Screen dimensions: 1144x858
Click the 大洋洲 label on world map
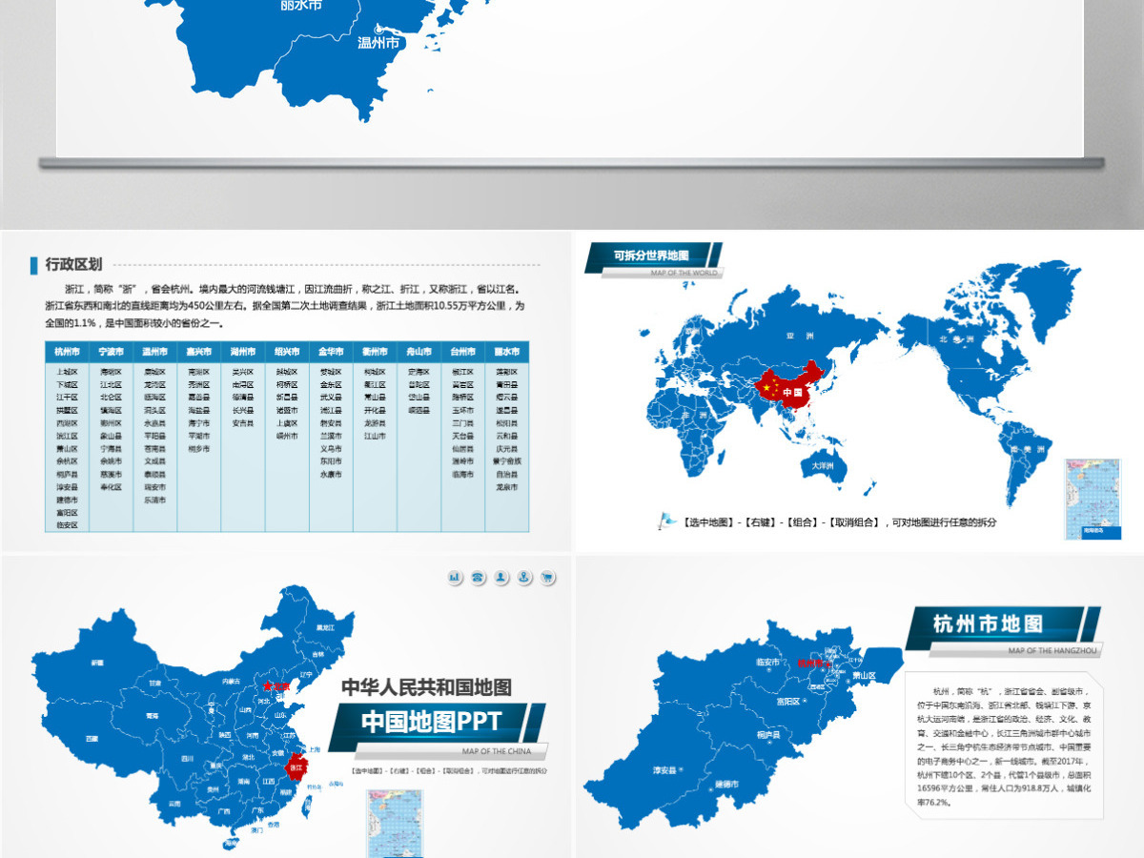[823, 466]
